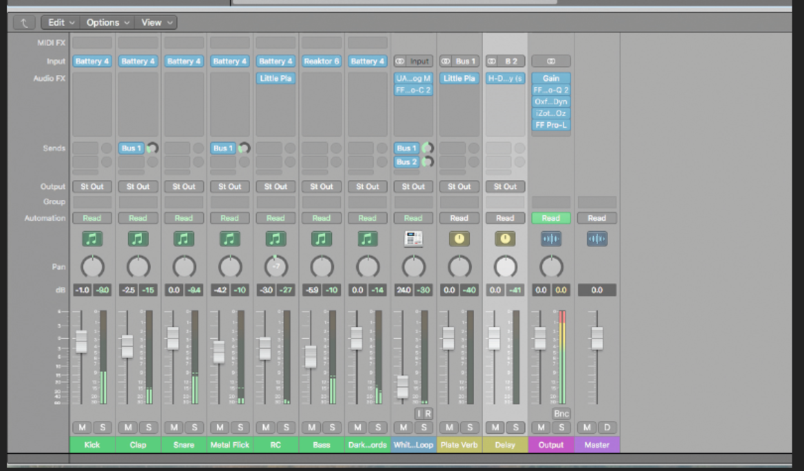Click the Bus 2 send on Whit Loop channel

pyautogui.click(x=407, y=162)
